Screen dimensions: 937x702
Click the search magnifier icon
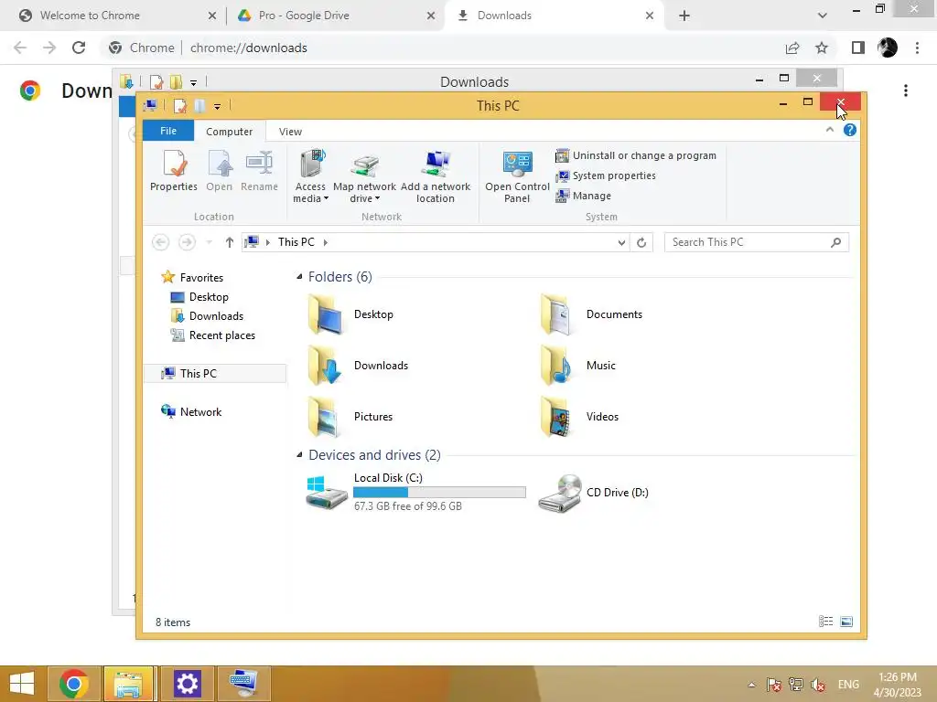point(836,242)
